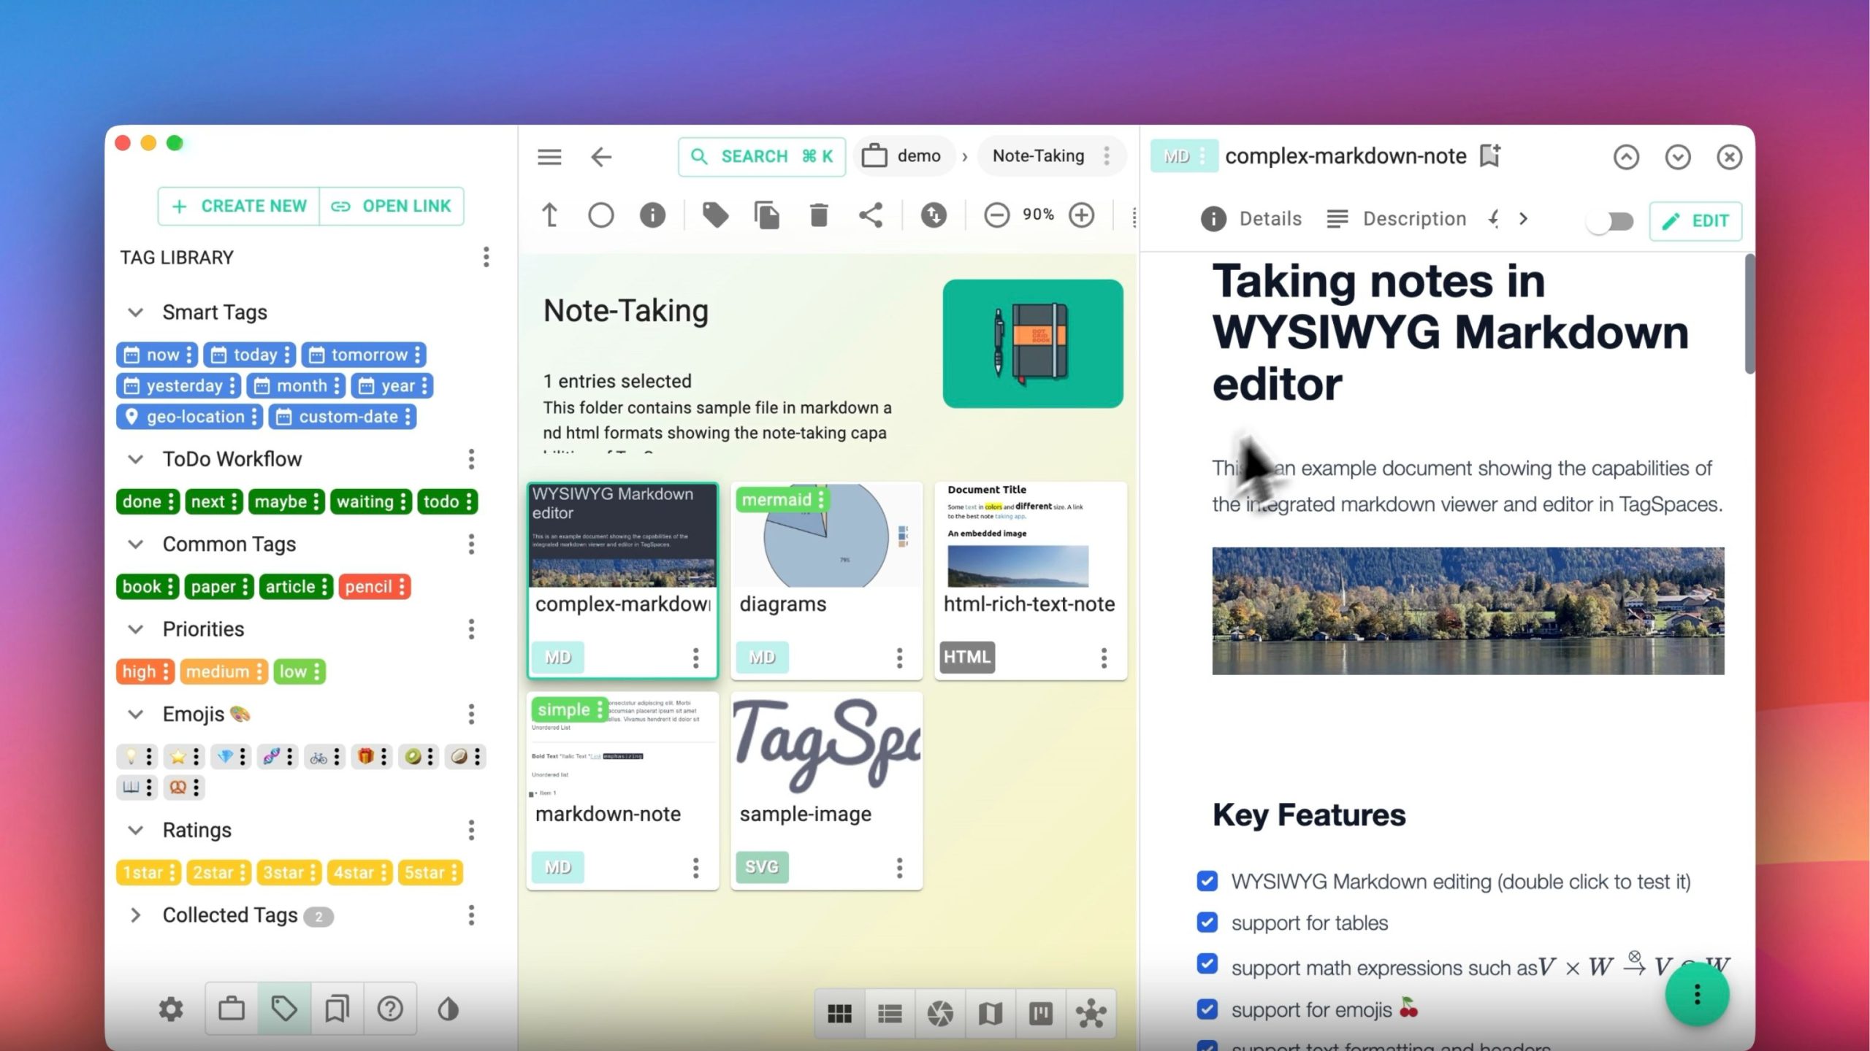
Task: Show more tabs with right chevron
Action: click(1523, 219)
